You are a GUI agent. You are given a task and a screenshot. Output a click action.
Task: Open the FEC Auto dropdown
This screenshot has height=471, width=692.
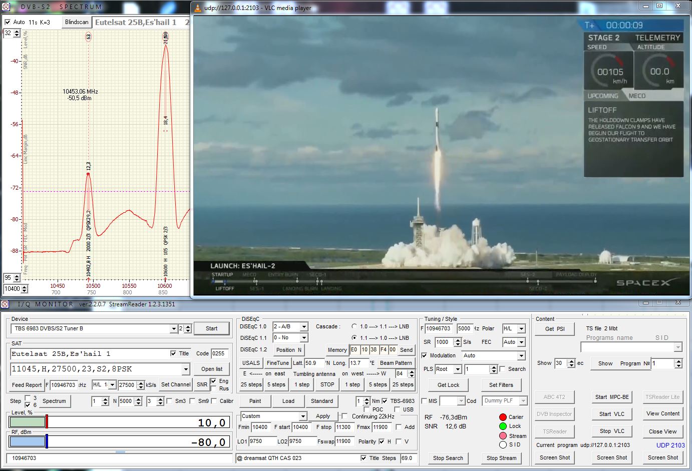(521, 342)
